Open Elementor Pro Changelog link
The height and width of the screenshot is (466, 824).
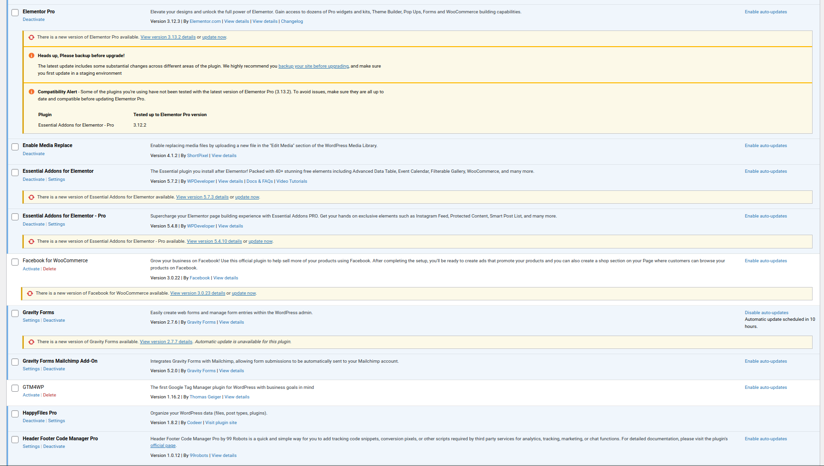coord(292,21)
